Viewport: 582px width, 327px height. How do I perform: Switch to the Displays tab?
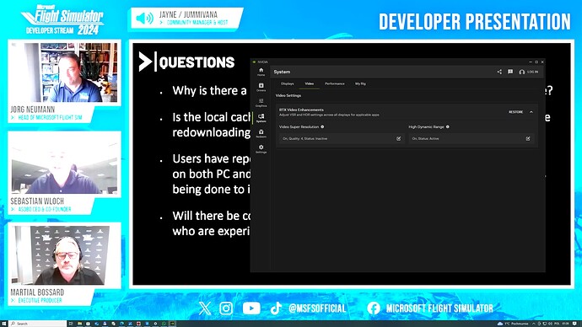(288, 83)
